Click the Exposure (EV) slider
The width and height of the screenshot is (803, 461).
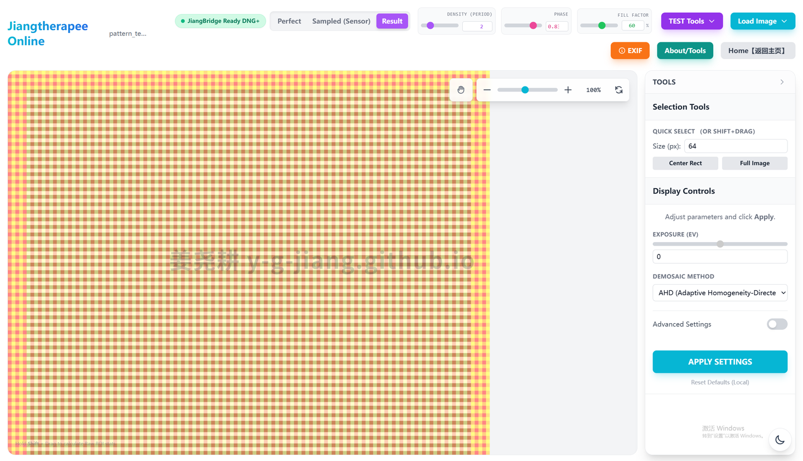(720, 244)
